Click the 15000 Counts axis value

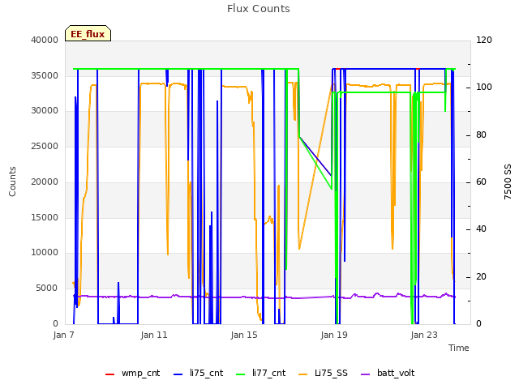point(45,217)
